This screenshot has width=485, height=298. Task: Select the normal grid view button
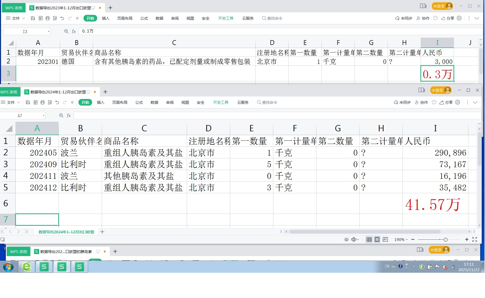(369, 239)
